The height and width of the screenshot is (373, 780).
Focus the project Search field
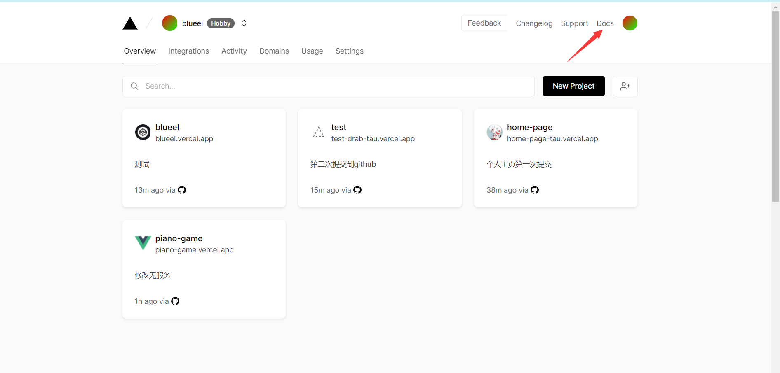click(329, 86)
